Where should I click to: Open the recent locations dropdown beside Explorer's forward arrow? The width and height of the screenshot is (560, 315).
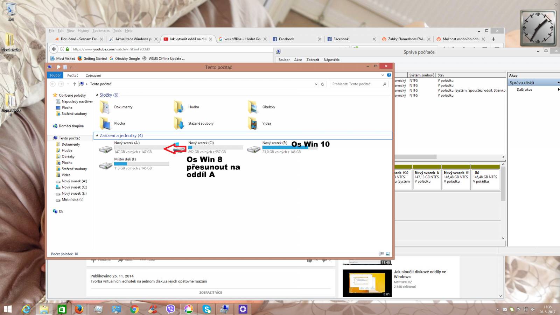68,84
